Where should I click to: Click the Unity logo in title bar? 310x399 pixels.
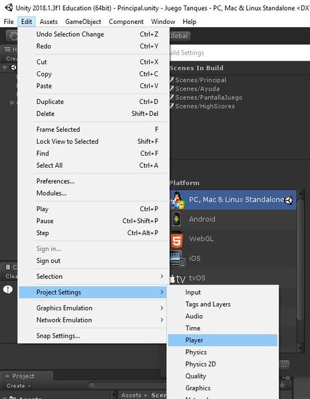(9, 7)
